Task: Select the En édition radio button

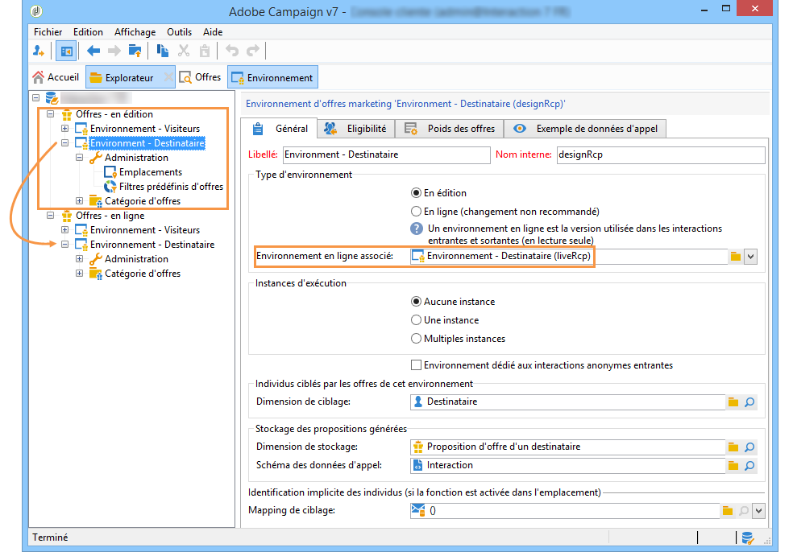Action: pos(416,193)
